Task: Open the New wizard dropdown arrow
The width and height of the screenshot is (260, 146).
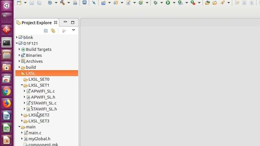Action: click(25, 3)
